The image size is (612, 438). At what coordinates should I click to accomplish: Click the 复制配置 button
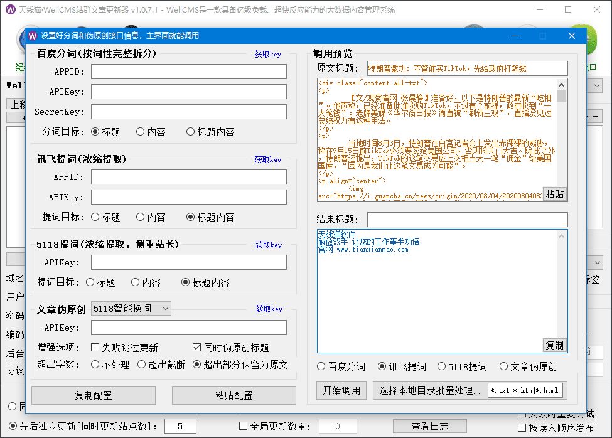point(94,395)
